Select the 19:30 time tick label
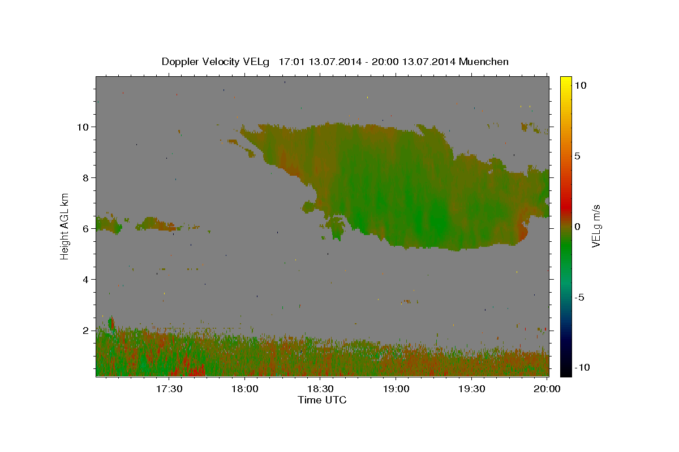Screen dimensions: 679x452 click(x=471, y=389)
